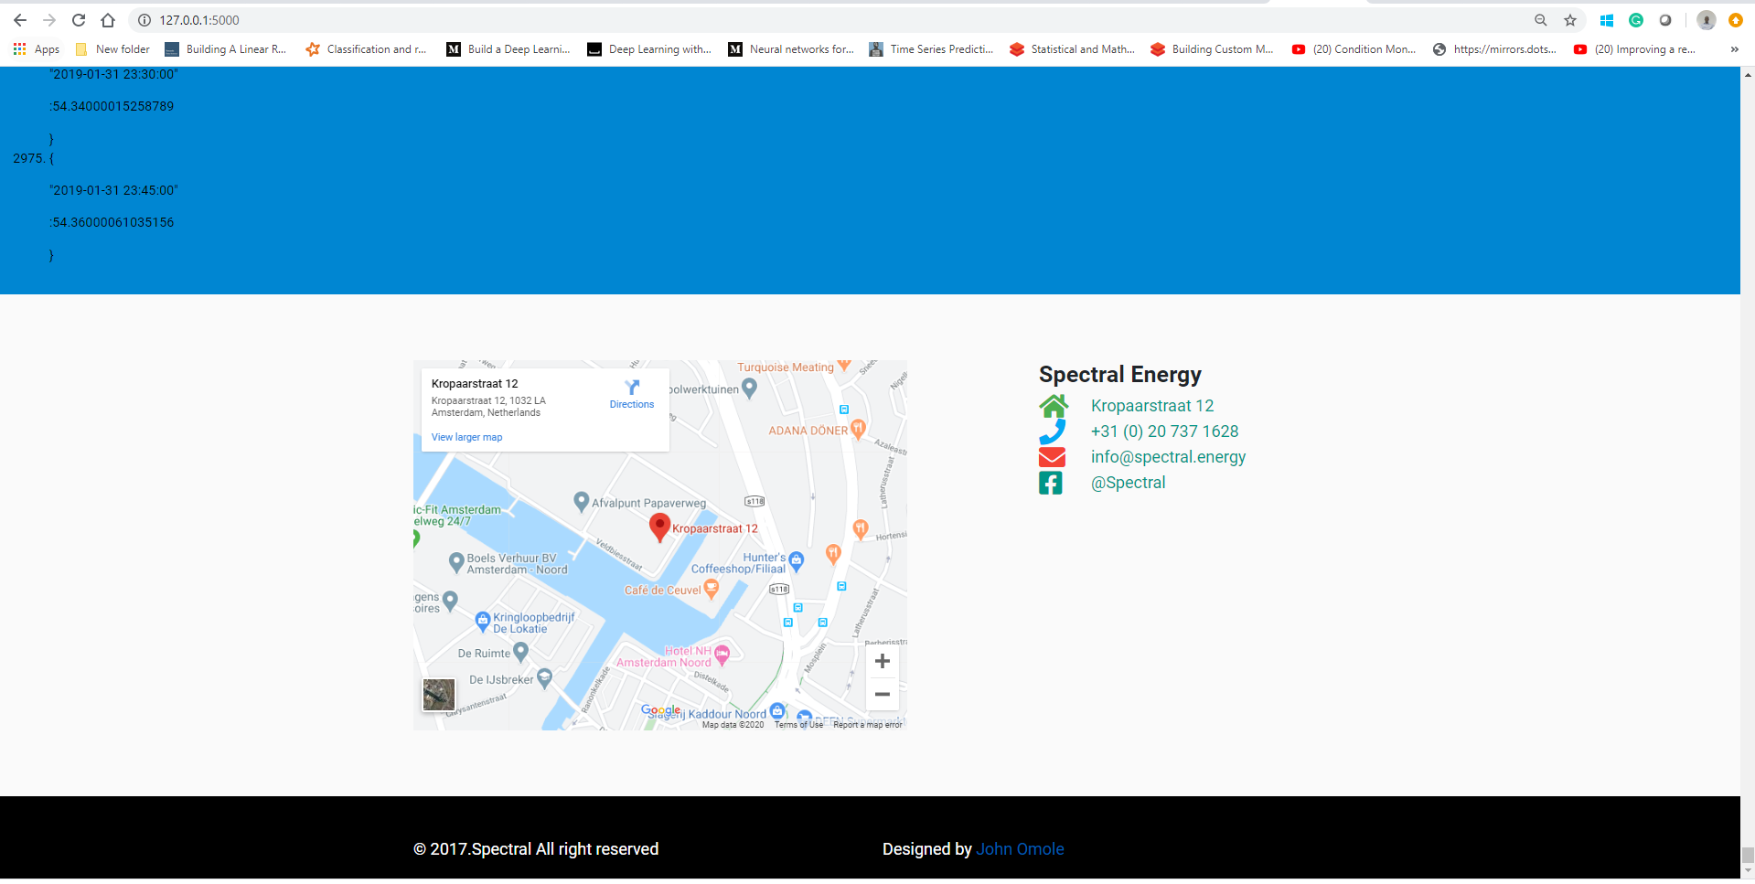Bookmark this page with star icon
Screen dimensions: 1755x884
1570,20
